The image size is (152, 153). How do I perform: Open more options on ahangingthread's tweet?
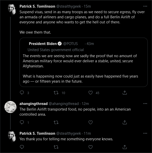click(145, 103)
